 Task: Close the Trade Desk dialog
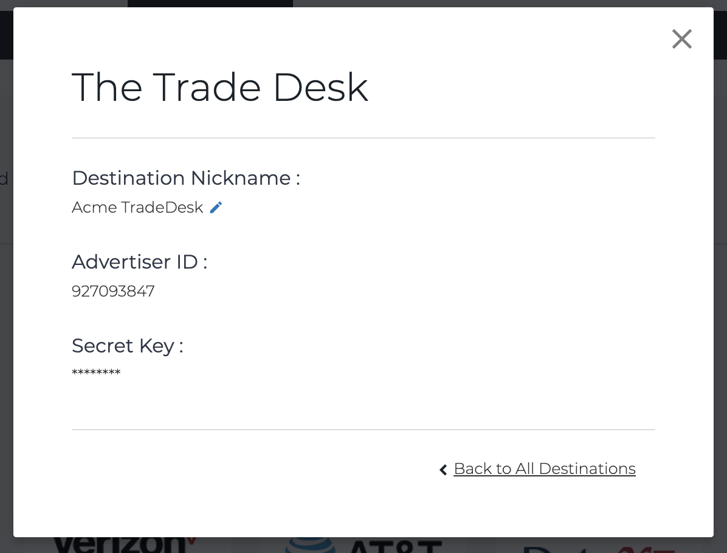[681, 39]
